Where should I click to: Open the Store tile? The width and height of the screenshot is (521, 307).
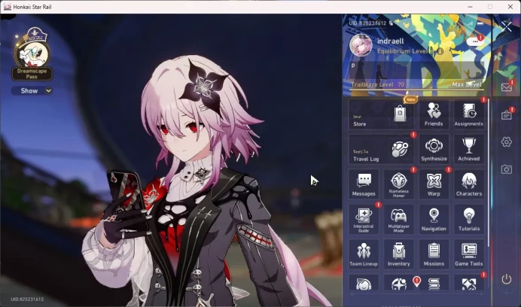click(381, 114)
